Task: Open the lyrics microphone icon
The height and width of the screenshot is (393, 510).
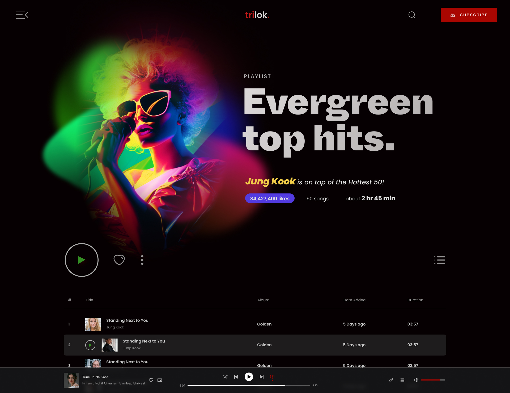Action: (391, 380)
